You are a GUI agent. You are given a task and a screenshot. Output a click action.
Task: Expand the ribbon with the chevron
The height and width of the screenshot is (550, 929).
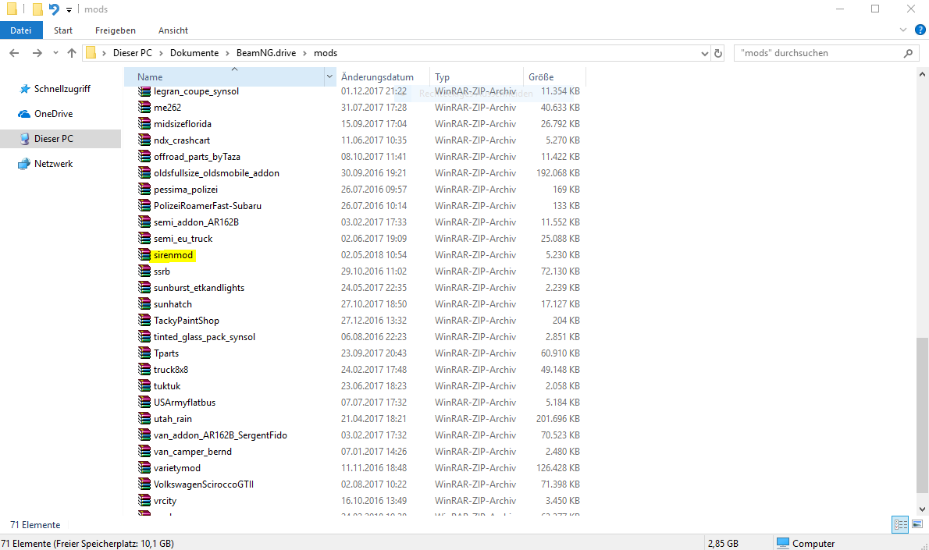pyautogui.click(x=903, y=30)
